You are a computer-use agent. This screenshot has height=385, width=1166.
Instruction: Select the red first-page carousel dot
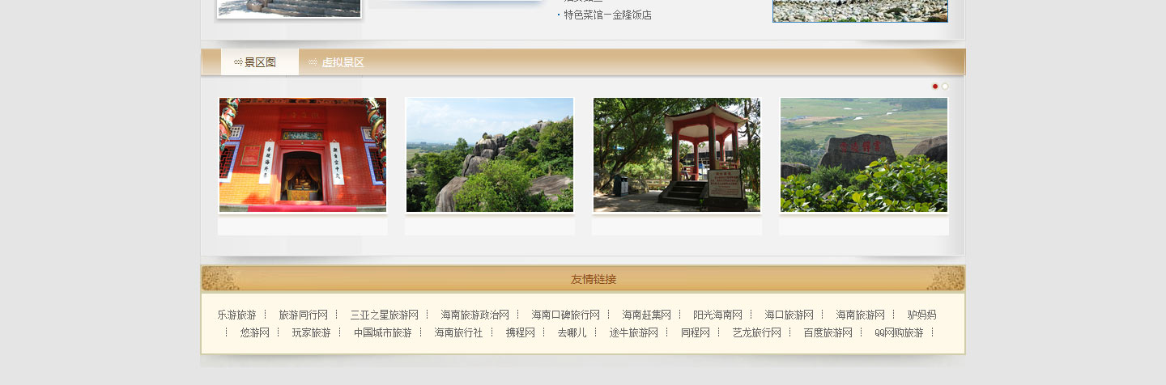(934, 86)
